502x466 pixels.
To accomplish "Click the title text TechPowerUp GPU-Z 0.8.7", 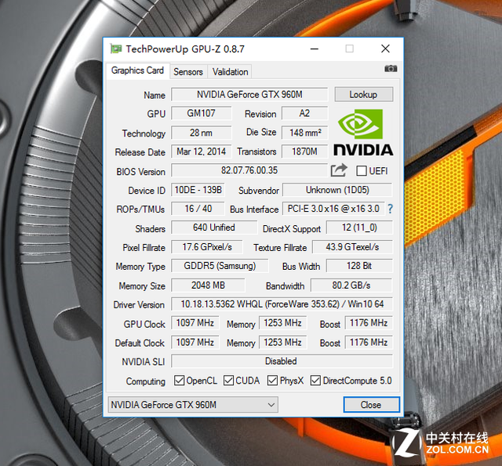I will pyautogui.click(x=185, y=49).
